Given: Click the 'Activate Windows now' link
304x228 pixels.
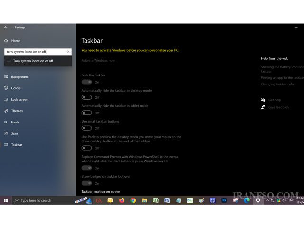Looking at the screenshot, I should [x=98, y=60].
